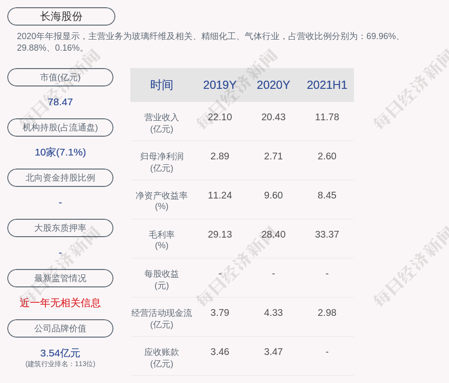This screenshot has width=449, height=383.
Task: Click the 长海股份 company name pill
Action: [61, 16]
